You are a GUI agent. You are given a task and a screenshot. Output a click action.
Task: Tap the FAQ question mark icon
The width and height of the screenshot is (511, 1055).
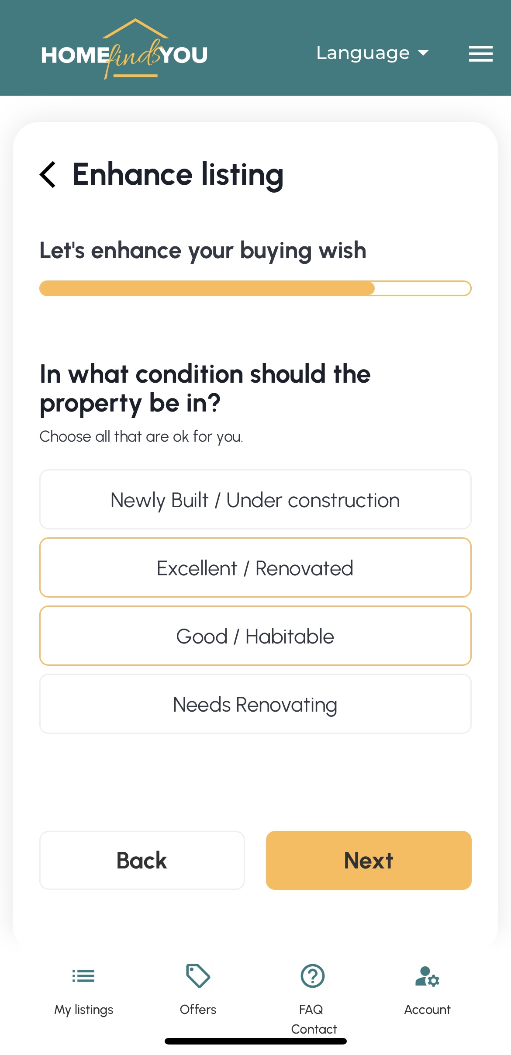pos(313,976)
